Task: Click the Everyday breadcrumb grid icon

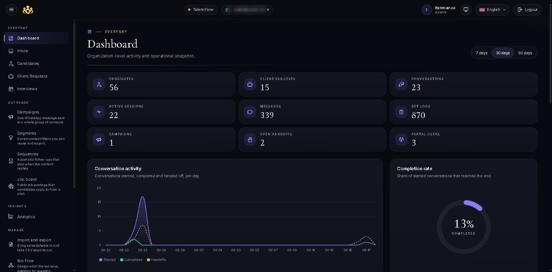Action: [x=89, y=32]
